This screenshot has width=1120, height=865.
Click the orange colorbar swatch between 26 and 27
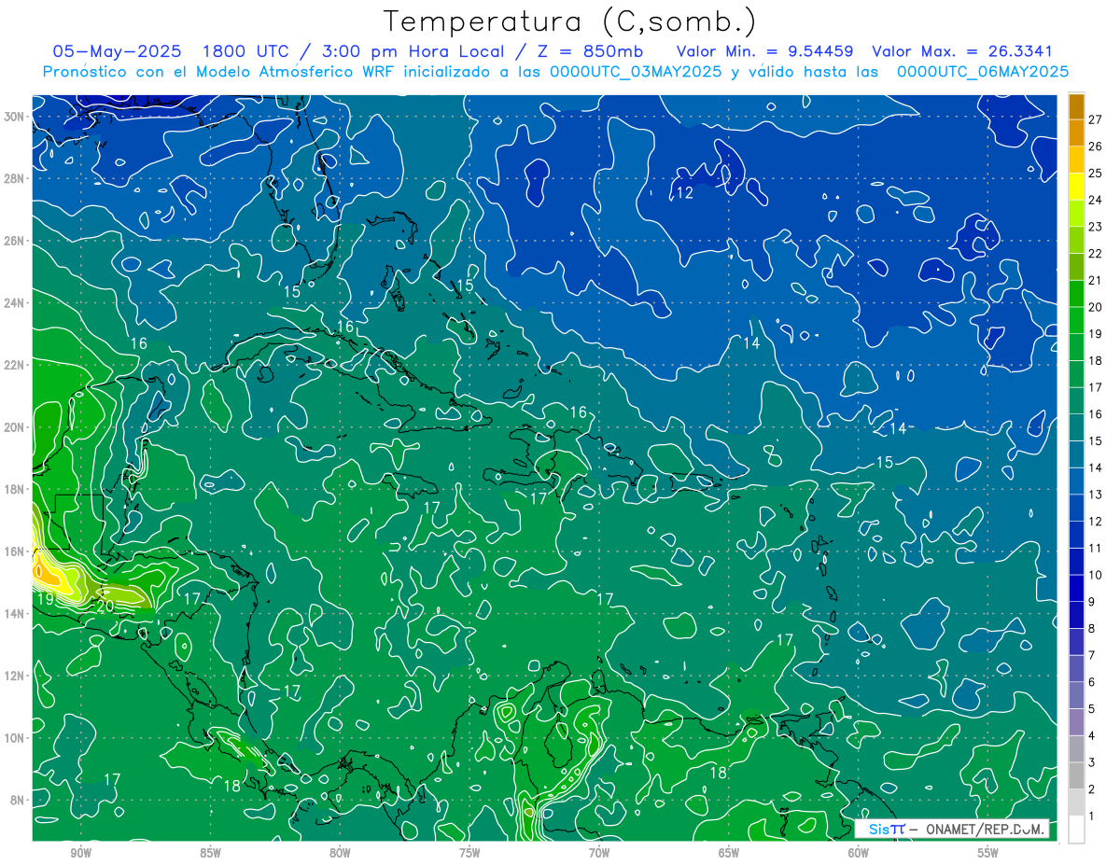[1076, 133]
